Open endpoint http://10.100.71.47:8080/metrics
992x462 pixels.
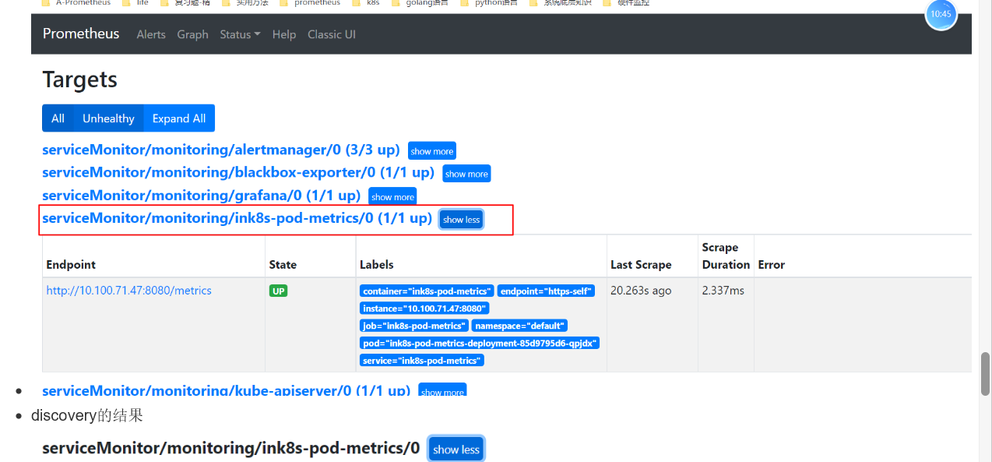pos(129,291)
